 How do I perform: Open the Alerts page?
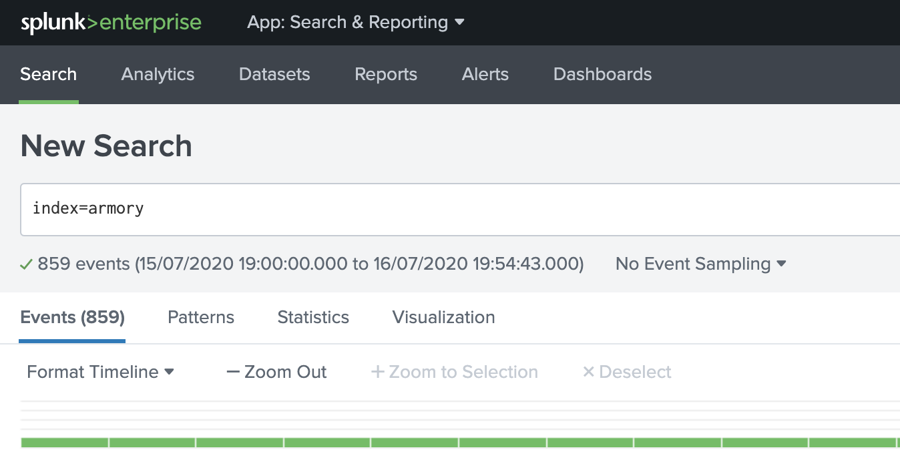(x=485, y=74)
